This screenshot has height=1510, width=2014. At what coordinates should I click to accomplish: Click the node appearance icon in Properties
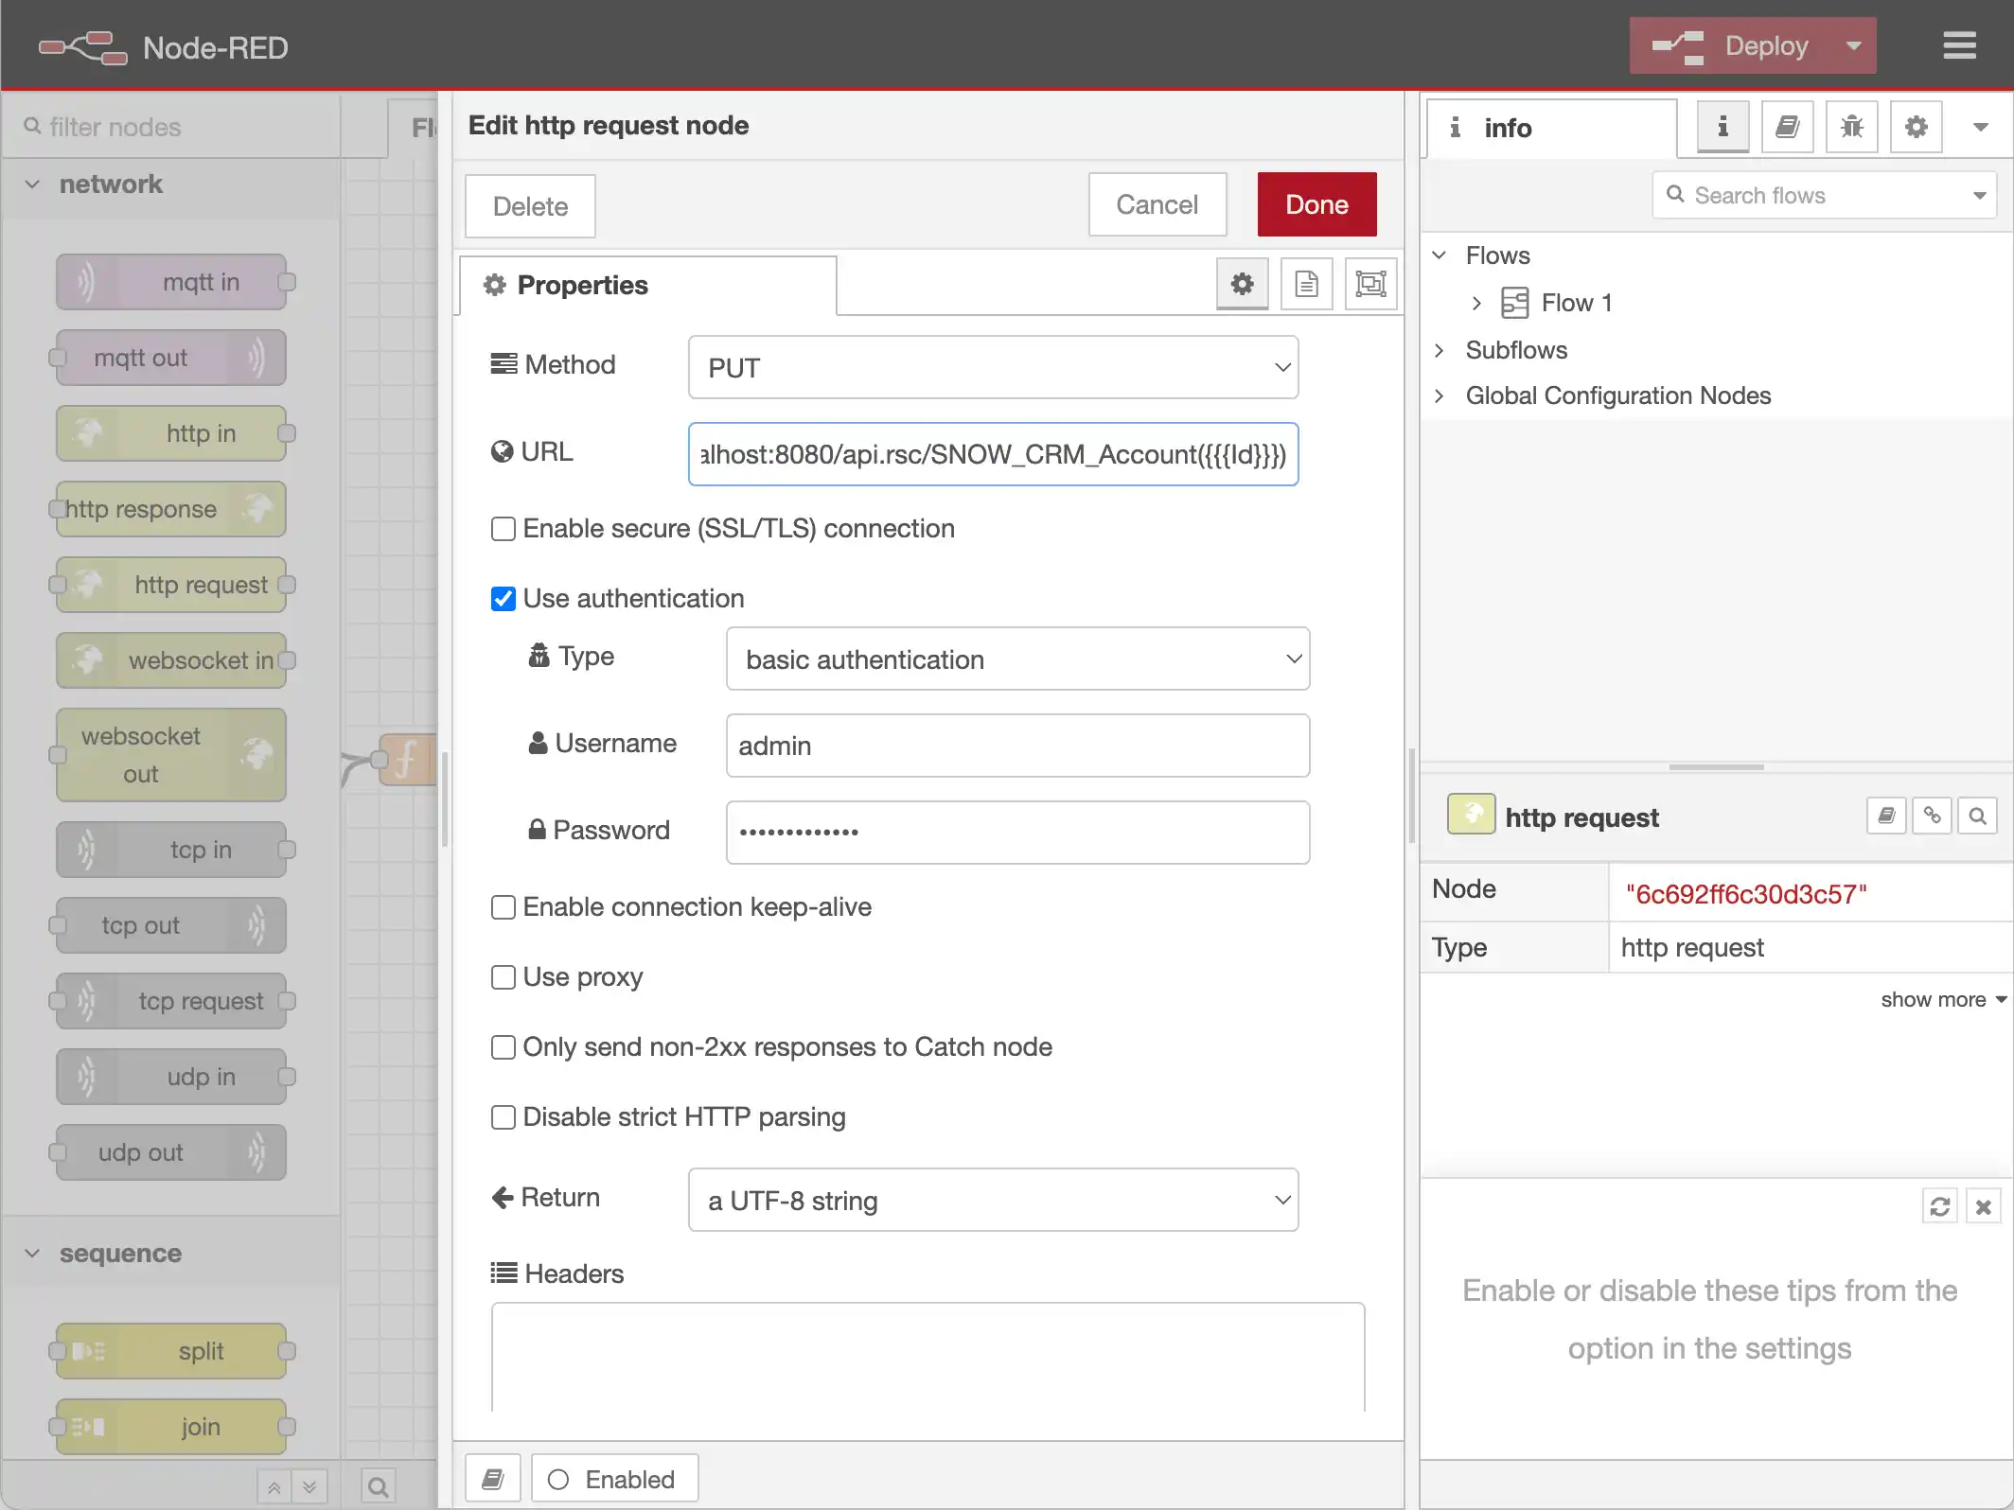(x=1370, y=283)
